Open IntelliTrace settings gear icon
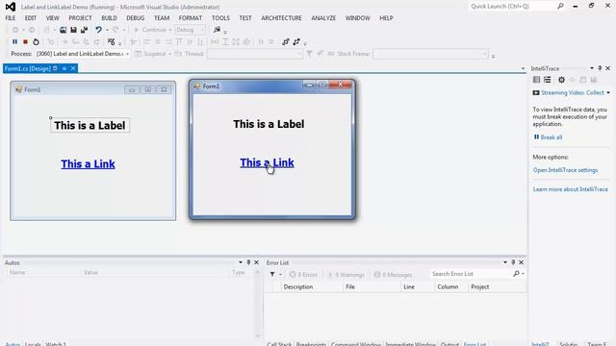Viewport: 616px width, 346px height. tap(561, 80)
